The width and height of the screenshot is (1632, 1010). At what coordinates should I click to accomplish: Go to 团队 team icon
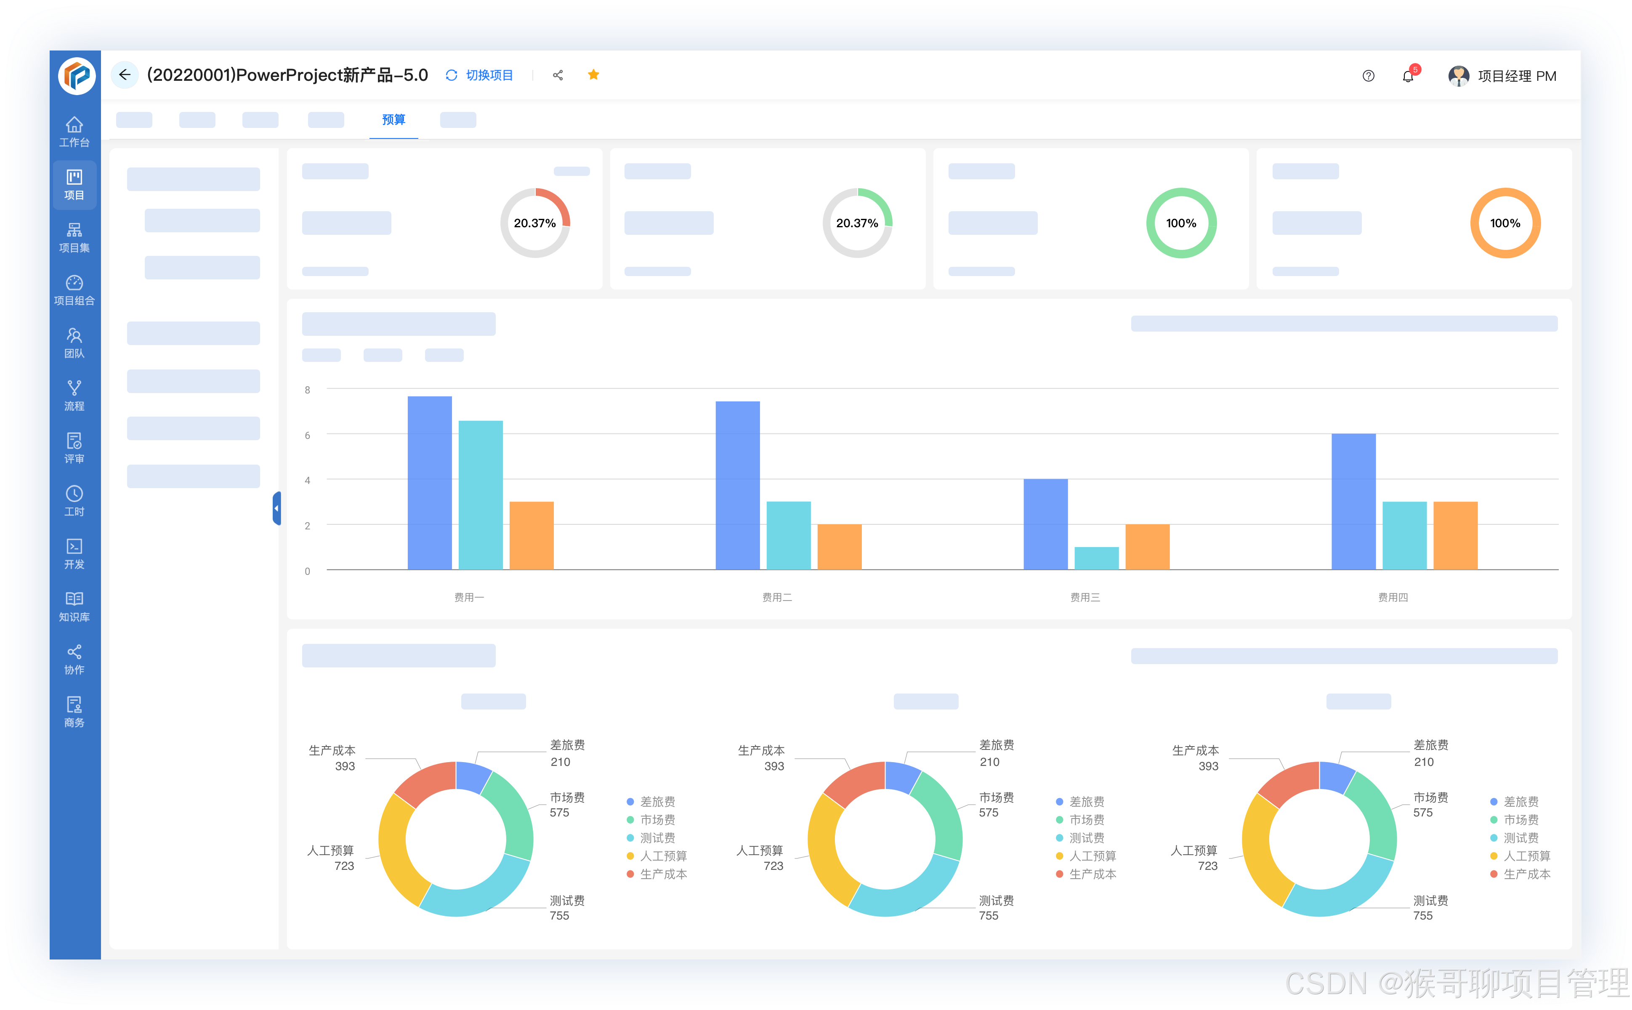coord(74,343)
